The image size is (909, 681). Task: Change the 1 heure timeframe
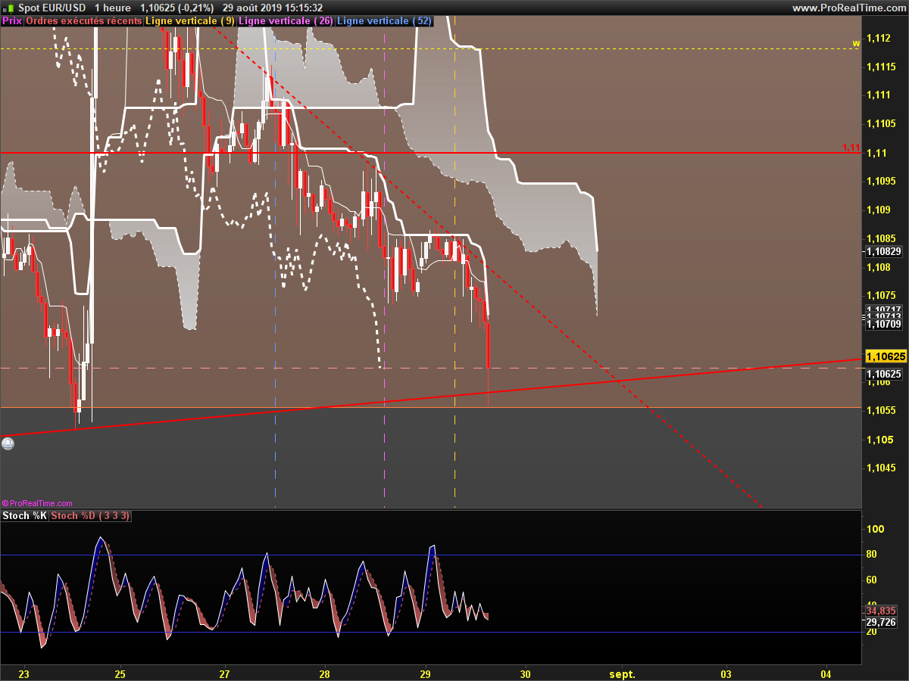113,8
